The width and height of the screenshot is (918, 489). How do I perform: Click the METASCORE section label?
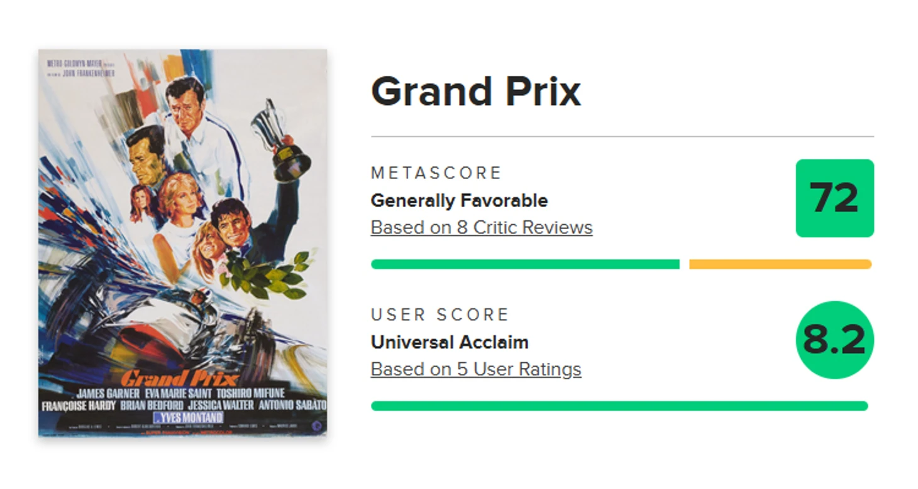pyautogui.click(x=436, y=173)
